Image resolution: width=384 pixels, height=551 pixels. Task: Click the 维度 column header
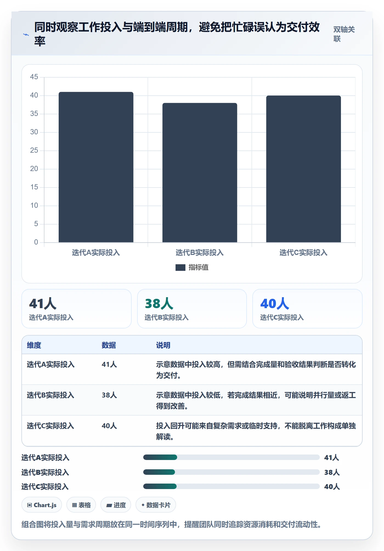click(34, 345)
